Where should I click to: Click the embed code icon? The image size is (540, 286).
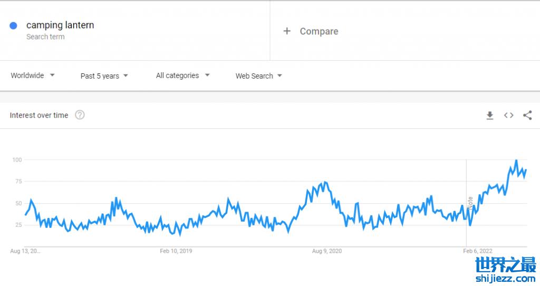pyautogui.click(x=508, y=116)
